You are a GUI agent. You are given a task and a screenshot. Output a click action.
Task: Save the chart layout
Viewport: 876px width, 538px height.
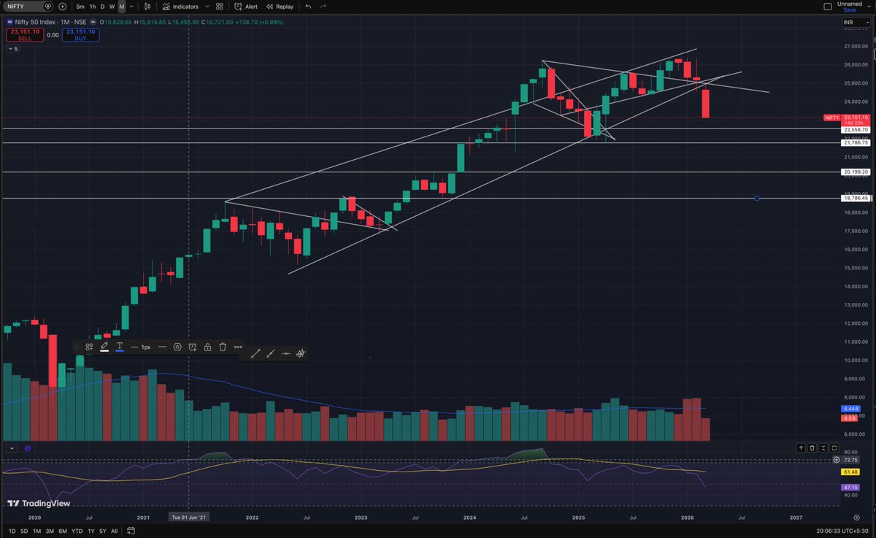tap(850, 10)
